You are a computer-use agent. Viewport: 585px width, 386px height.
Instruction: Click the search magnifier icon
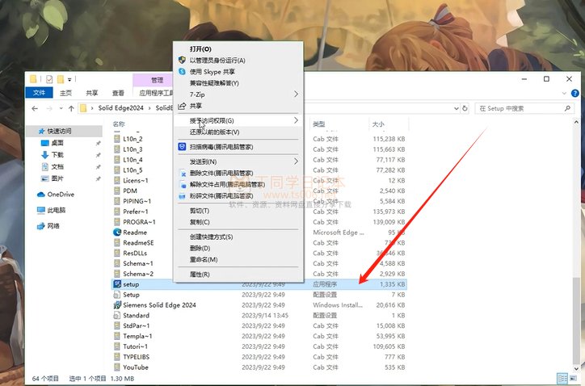point(567,108)
